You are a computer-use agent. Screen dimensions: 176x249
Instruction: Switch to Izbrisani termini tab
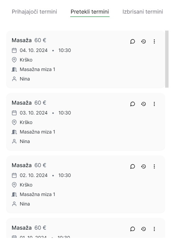143,12
